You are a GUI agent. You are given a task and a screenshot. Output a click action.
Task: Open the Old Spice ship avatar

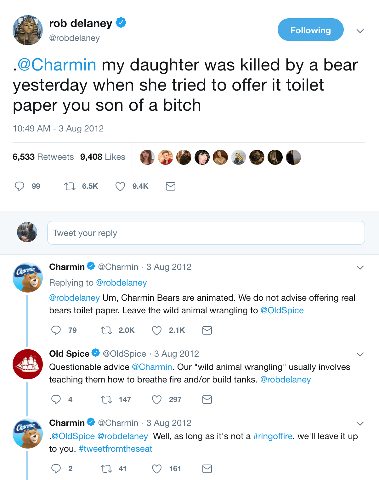pos(28,364)
